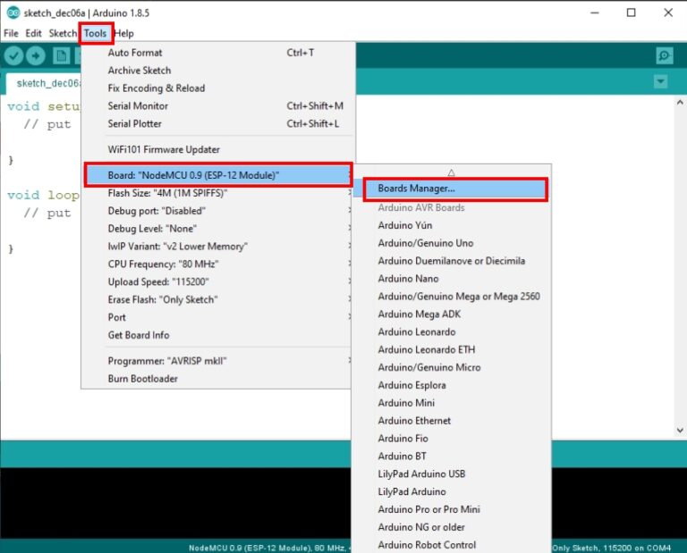Image resolution: width=687 pixels, height=553 pixels.
Task: Click the board list scroll-up triangle
Action: 451,172
